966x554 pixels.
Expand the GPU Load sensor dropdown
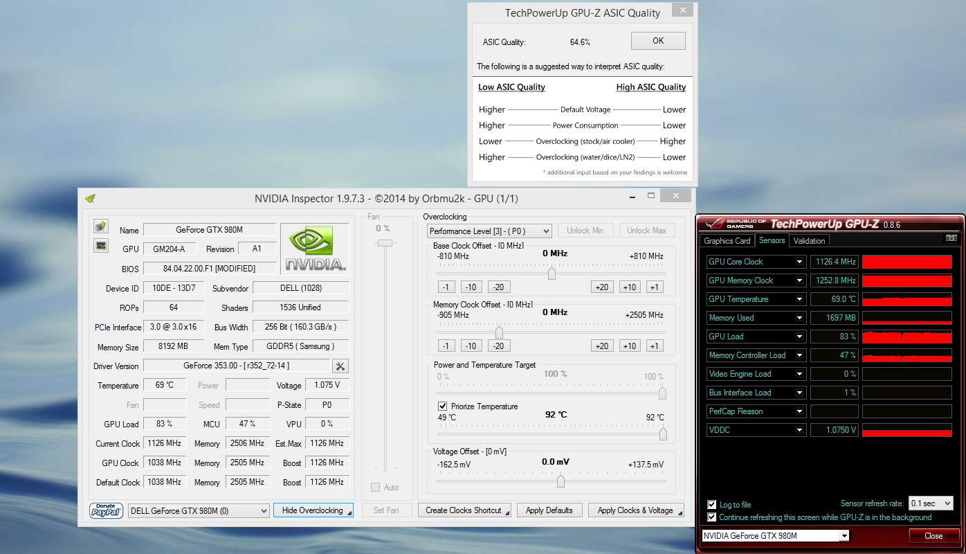tap(800, 337)
